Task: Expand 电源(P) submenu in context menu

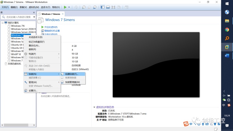Action: coord(42,54)
